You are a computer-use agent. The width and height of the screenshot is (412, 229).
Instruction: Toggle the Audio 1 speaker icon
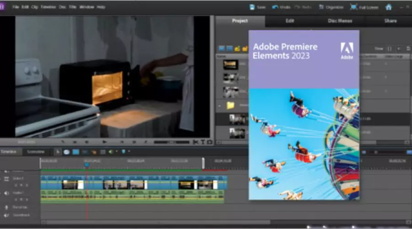(6, 193)
